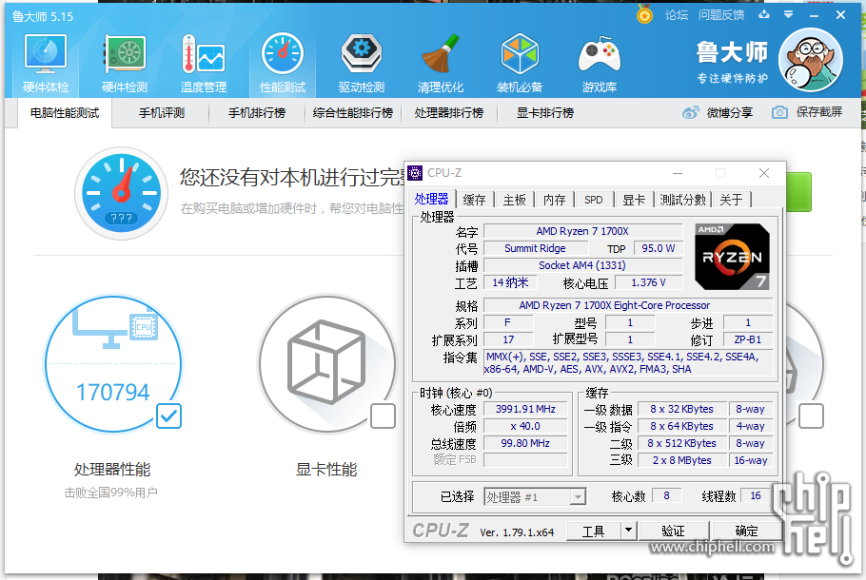Switch to the 显卡排行榜 tab
The image size is (866, 580).
[x=545, y=113]
